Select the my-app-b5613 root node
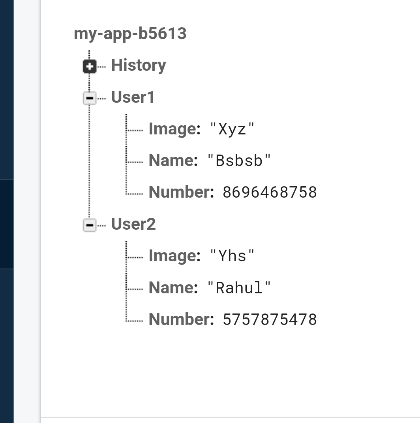 (x=130, y=34)
